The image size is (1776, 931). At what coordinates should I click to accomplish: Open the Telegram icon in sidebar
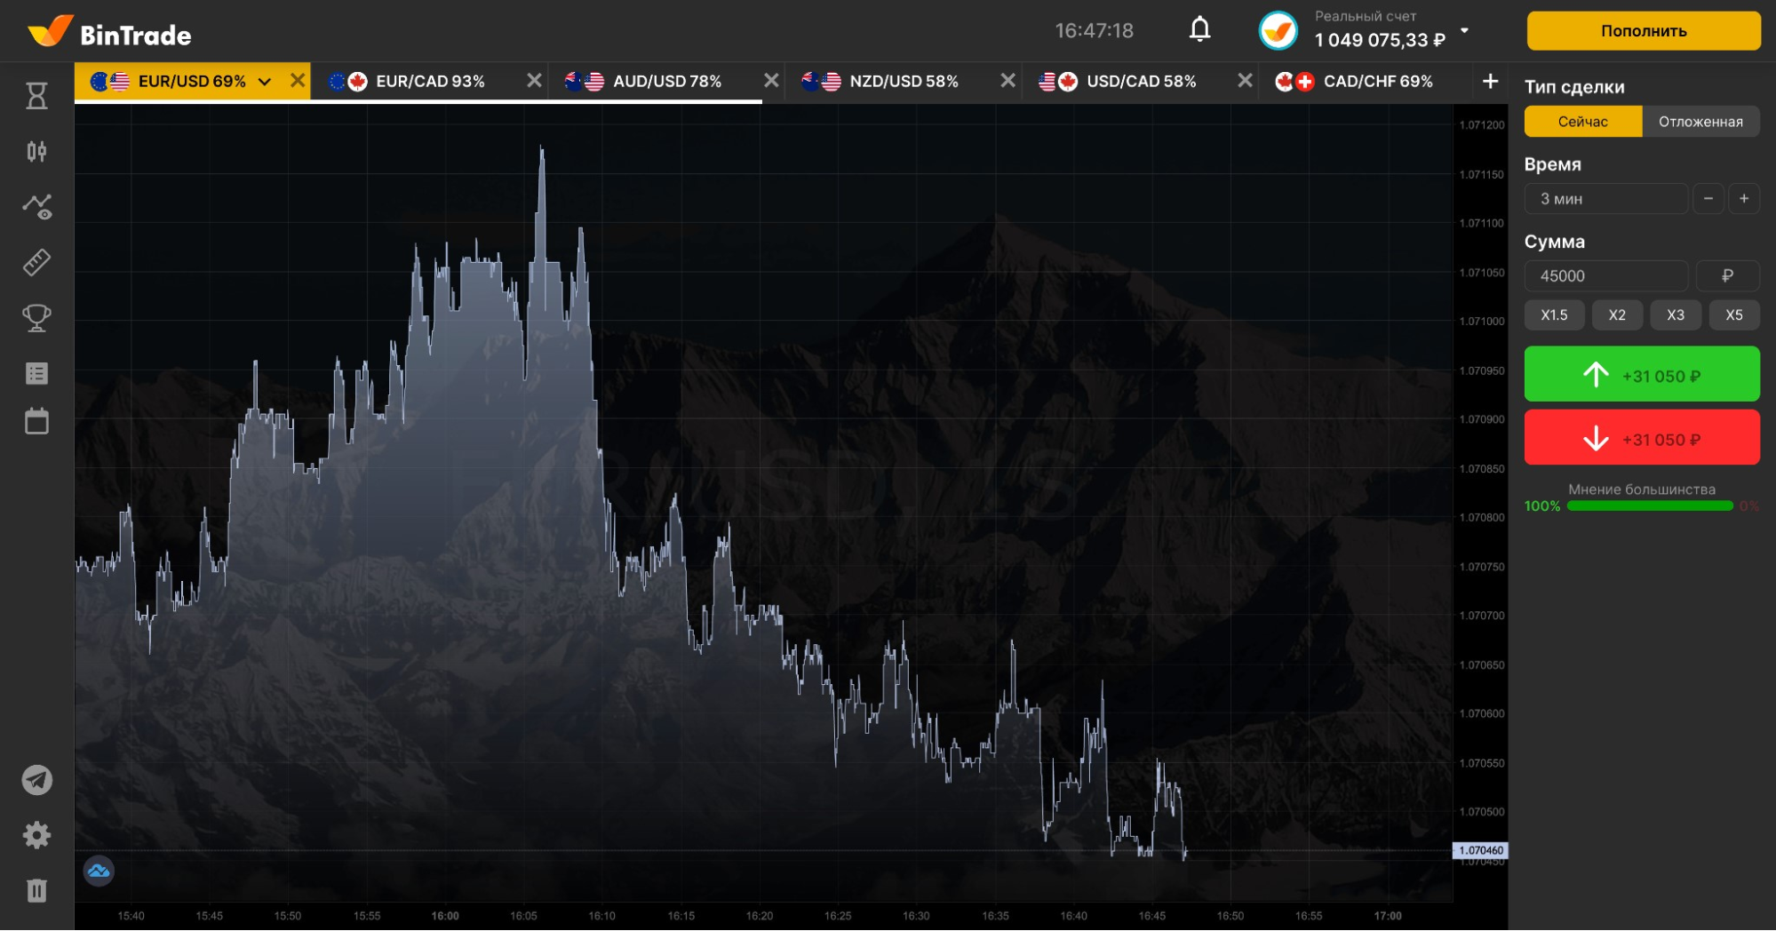click(36, 780)
